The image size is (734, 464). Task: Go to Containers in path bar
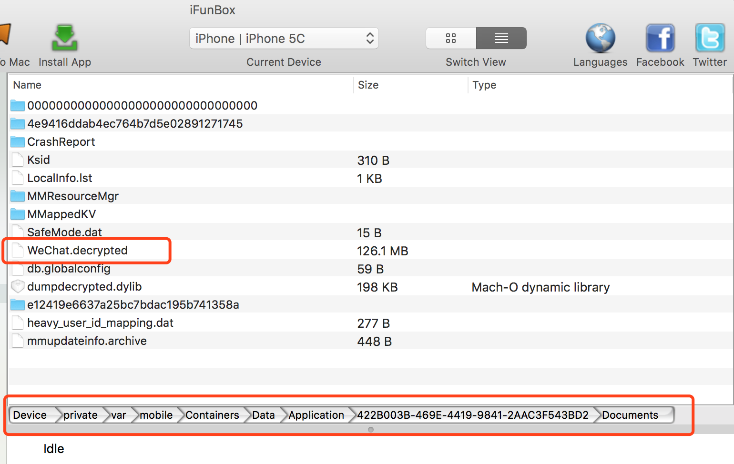click(x=212, y=415)
